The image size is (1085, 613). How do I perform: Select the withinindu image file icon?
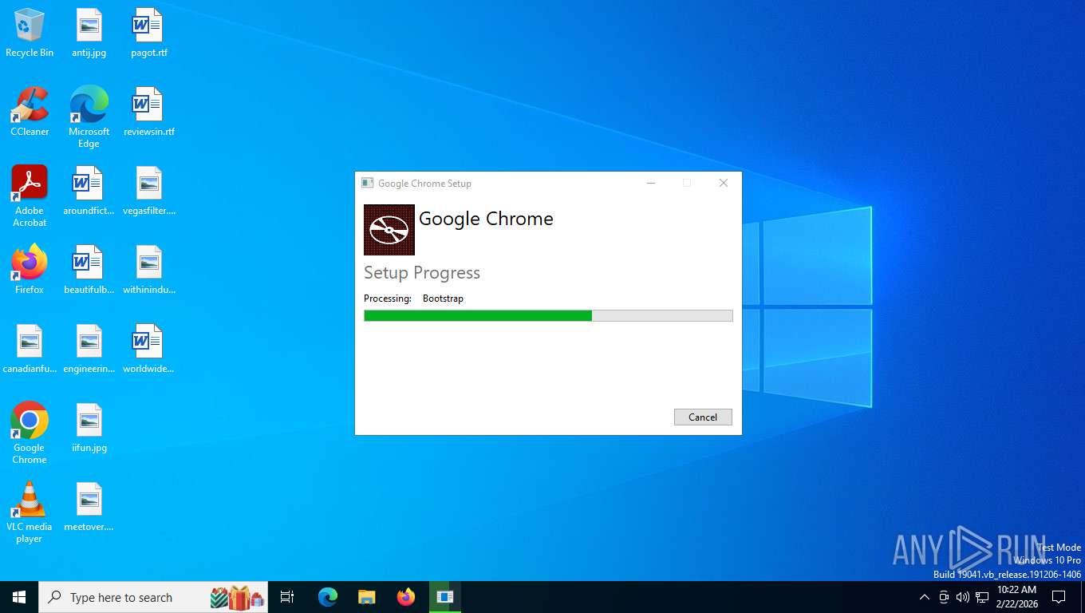(149, 271)
